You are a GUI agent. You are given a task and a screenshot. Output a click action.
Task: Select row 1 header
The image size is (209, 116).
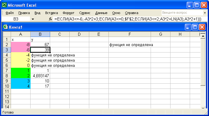click(7, 40)
